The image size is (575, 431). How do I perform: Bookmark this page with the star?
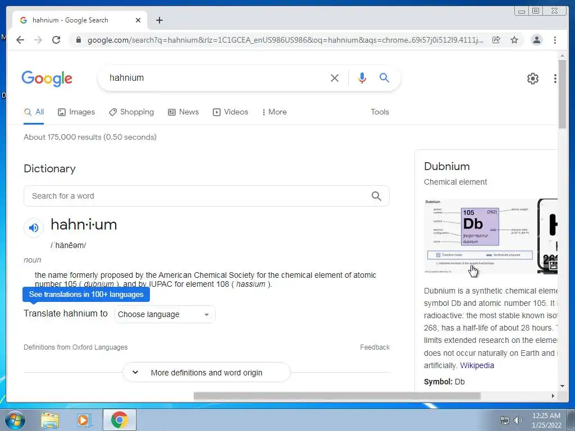[x=514, y=40]
